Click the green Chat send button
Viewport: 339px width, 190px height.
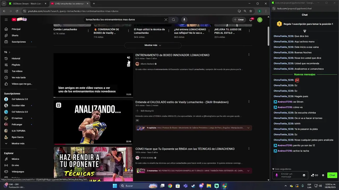click(332, 175)
